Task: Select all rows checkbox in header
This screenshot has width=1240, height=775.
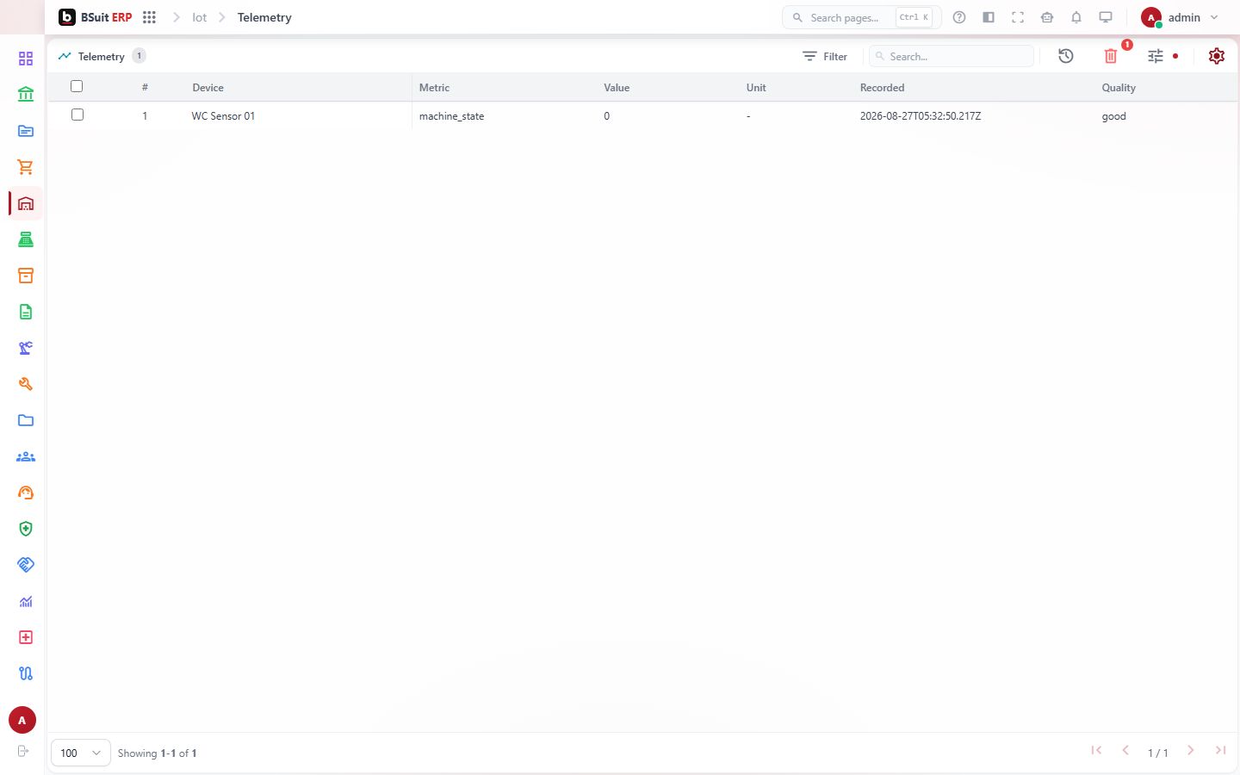Action: pos(77,86)
